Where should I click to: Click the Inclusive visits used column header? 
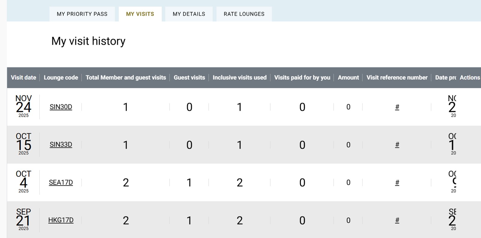tap(240, 78)
